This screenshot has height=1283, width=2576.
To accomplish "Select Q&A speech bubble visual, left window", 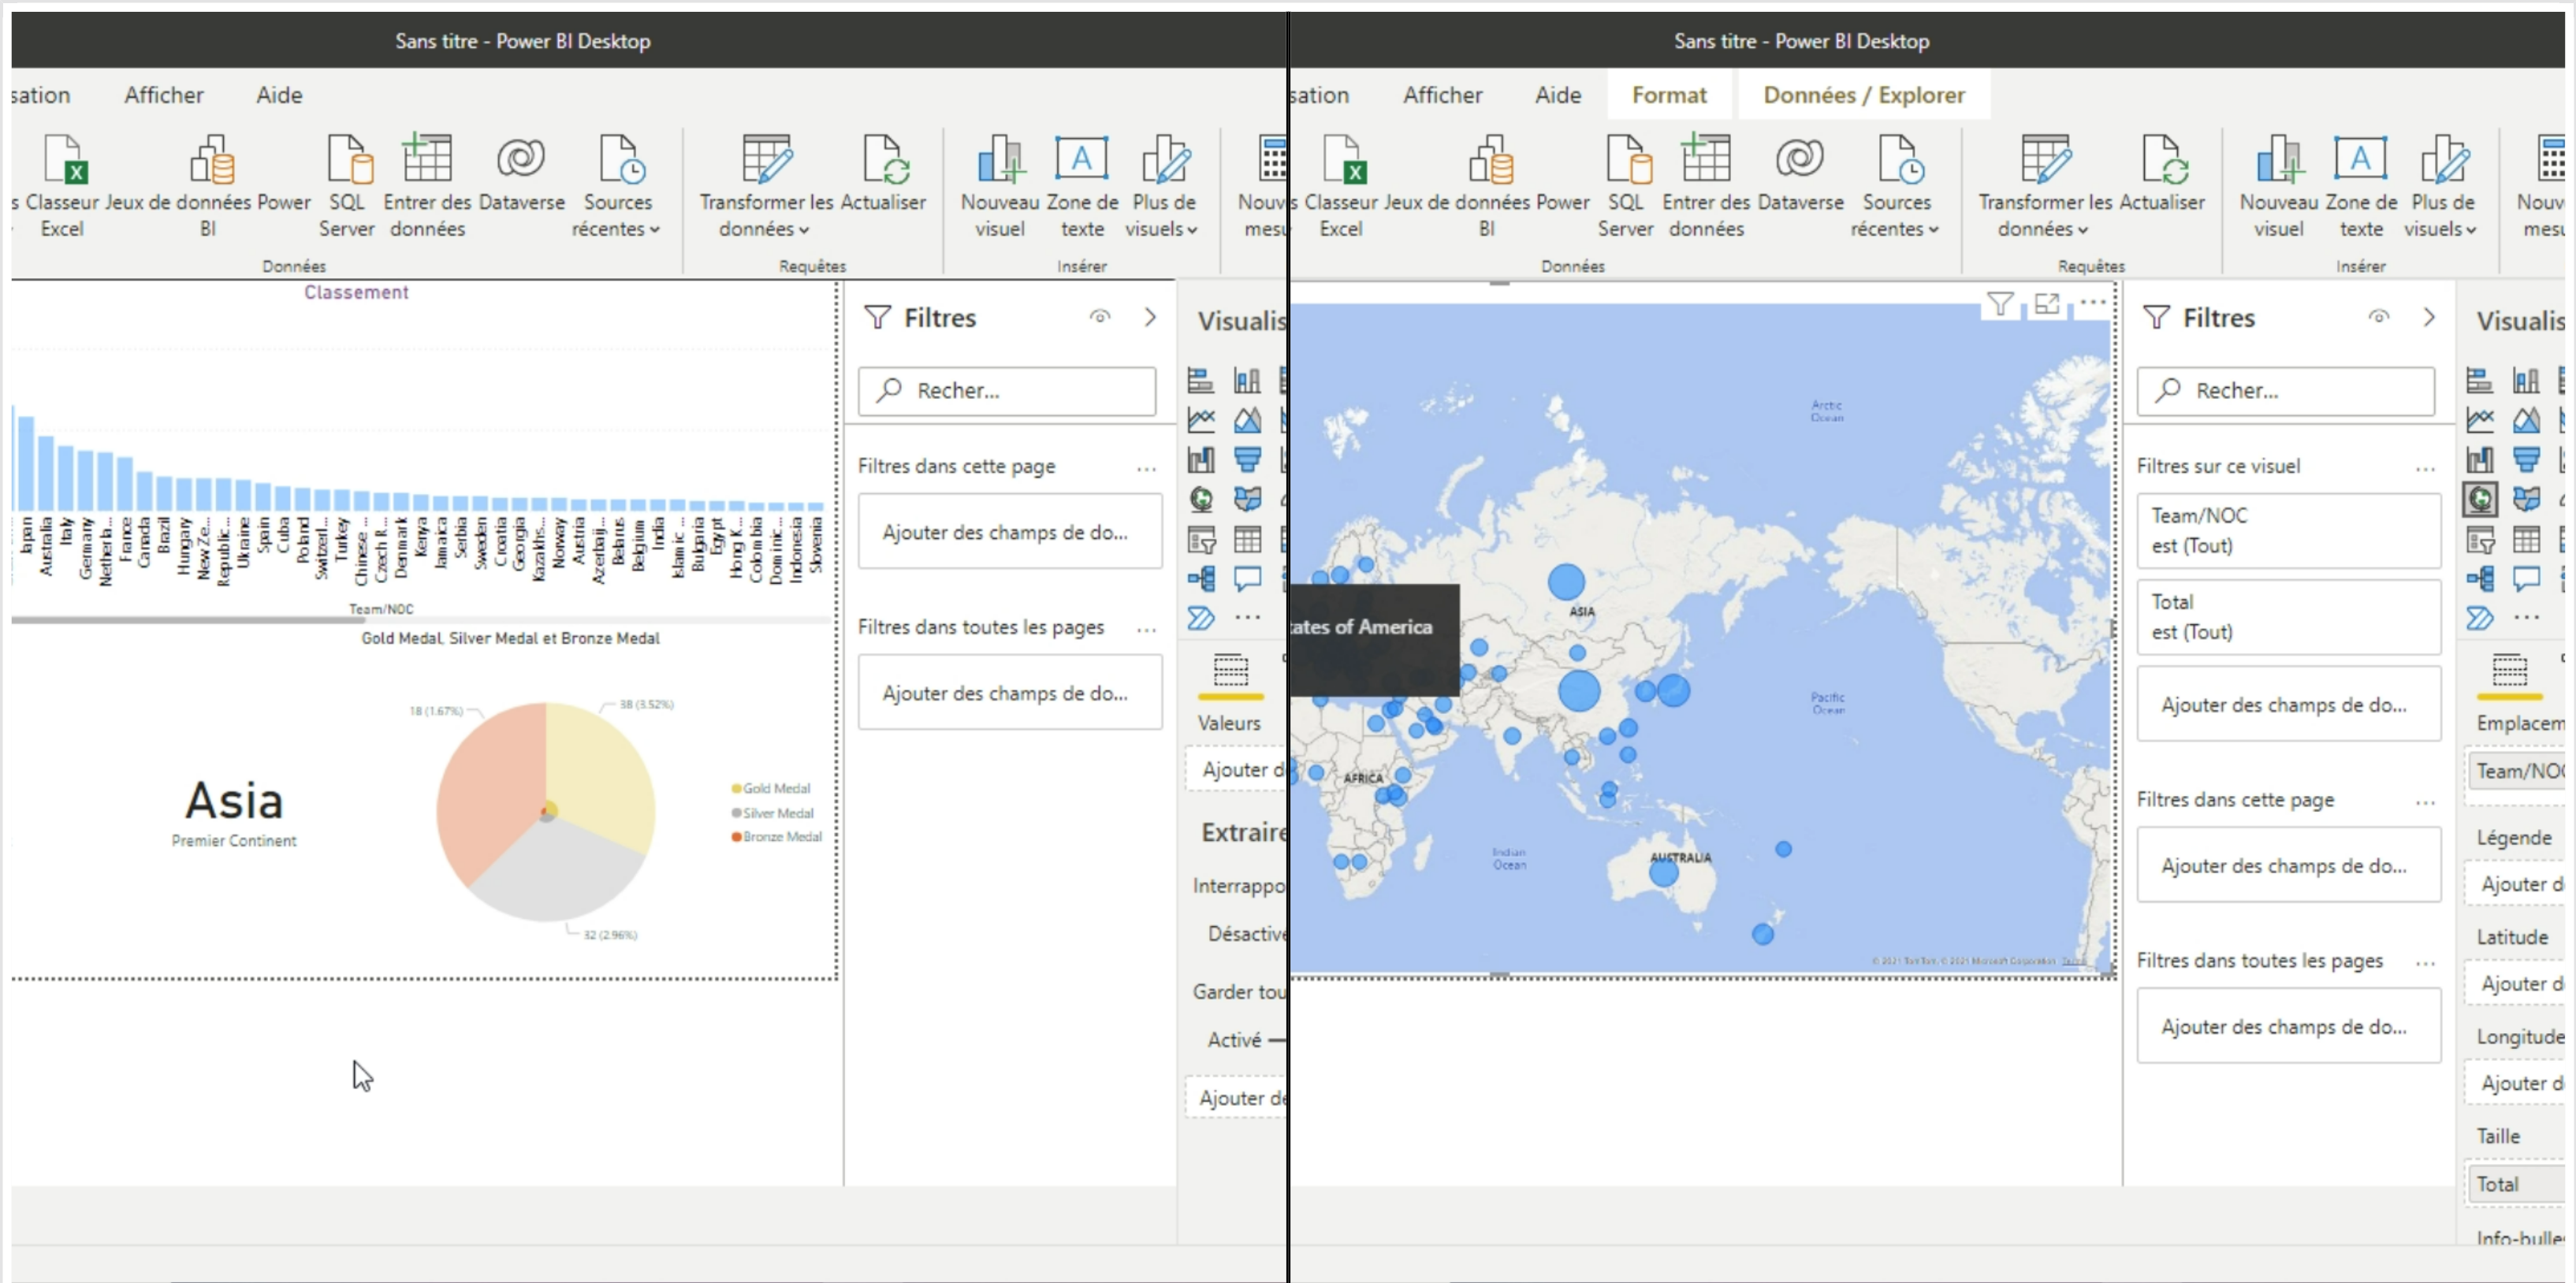I will coord(1247,579).
